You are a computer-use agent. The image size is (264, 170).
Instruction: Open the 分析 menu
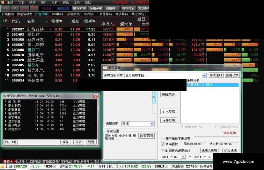point(55,2)
